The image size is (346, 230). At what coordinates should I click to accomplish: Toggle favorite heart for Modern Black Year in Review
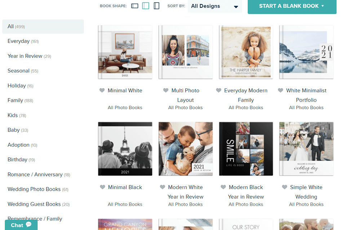tap(223, 187)
